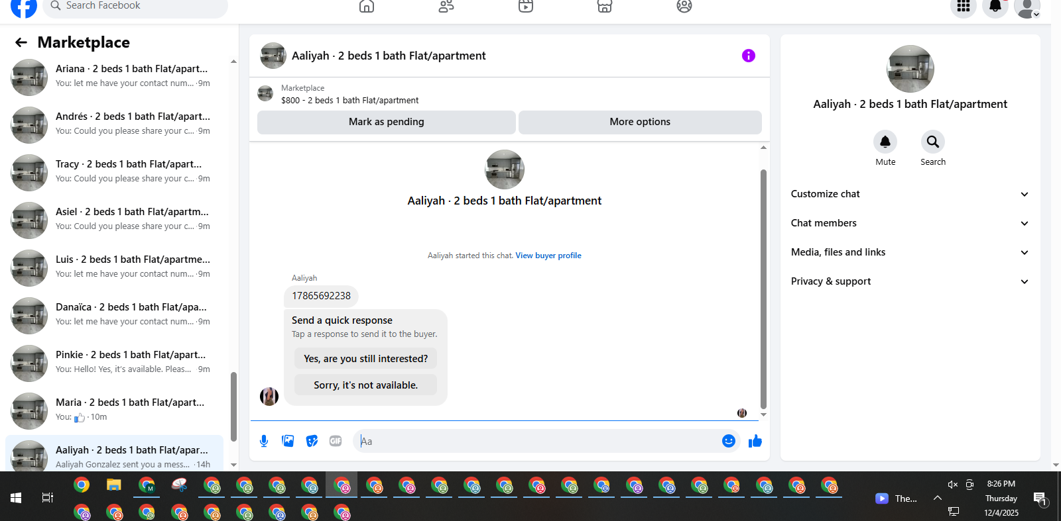Open the Groups icon in top navigation

pos(684,6)
